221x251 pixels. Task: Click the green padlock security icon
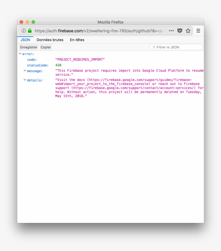tap(30, 31)
